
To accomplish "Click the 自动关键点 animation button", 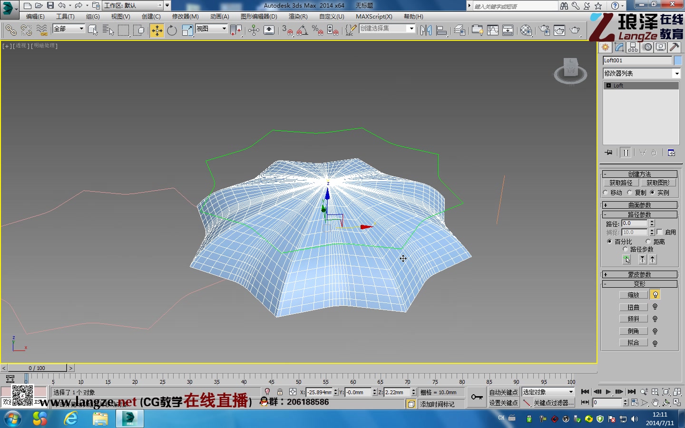I will 504,392.
